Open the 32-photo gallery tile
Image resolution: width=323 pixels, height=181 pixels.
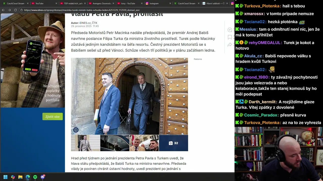(x=173, y=143)
